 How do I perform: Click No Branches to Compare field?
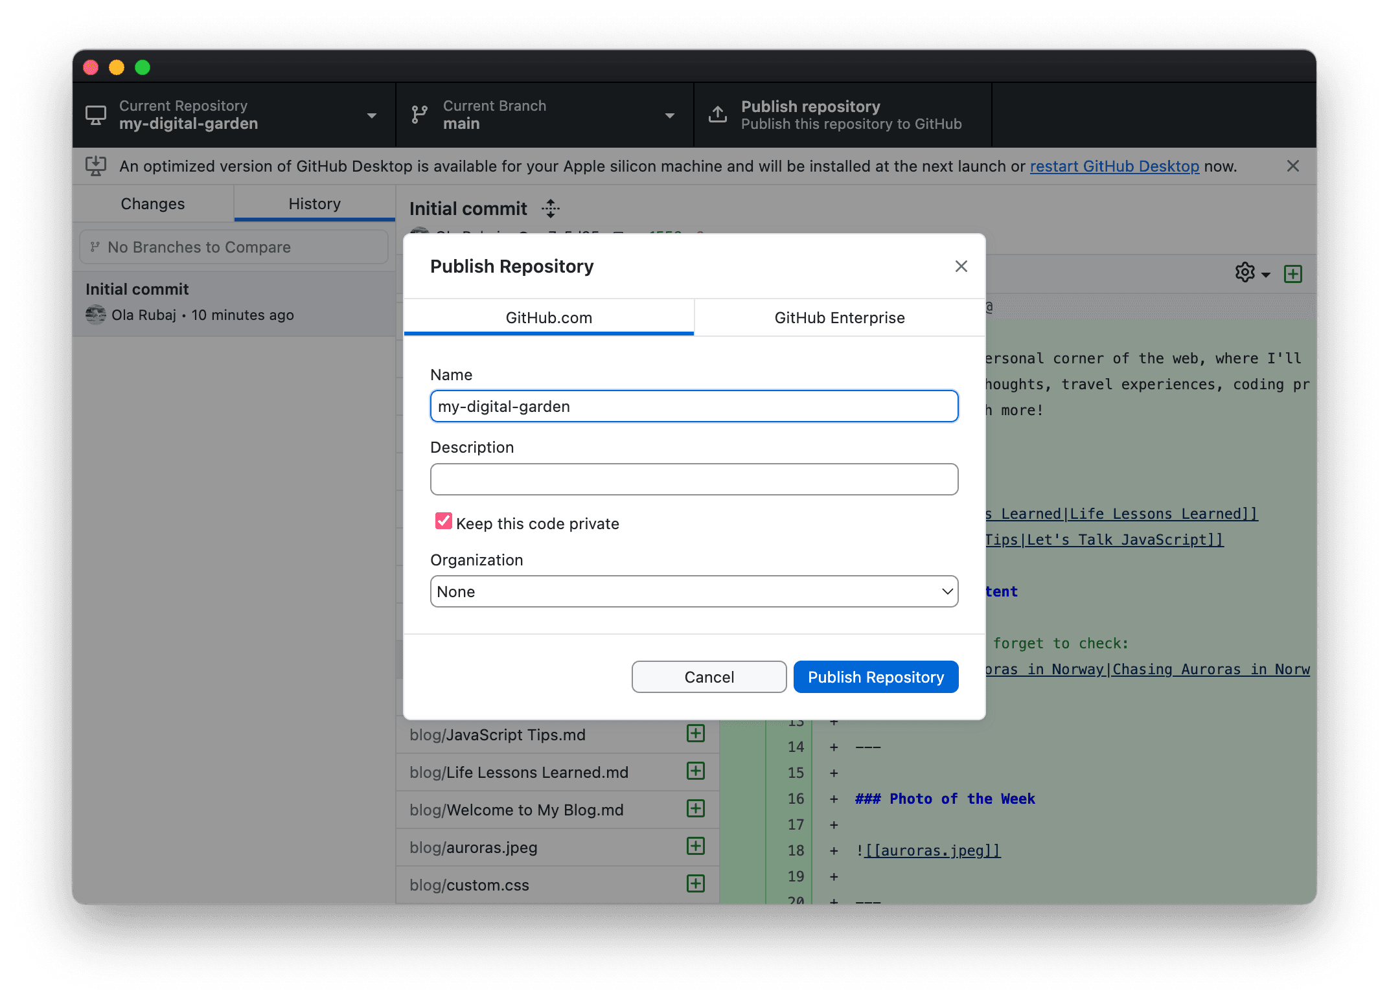tap(234, 247)
